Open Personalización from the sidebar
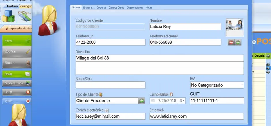271x126 pixels. tap(17, 83)
